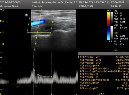Select the ACI Prox Izq - VFS measurement row

pos(103,57)
